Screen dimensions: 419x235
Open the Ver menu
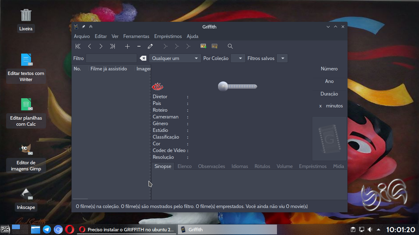pyautogui.click(x=115, y=36)
